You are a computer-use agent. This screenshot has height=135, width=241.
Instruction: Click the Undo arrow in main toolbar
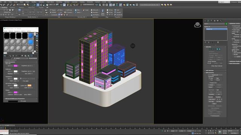[x=1, y=5]
